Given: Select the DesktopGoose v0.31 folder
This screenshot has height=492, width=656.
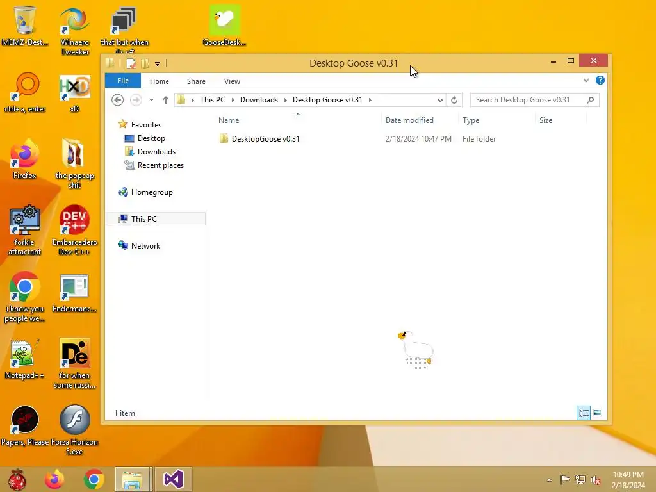Looking at the screenshot, I should coord(265,139).
